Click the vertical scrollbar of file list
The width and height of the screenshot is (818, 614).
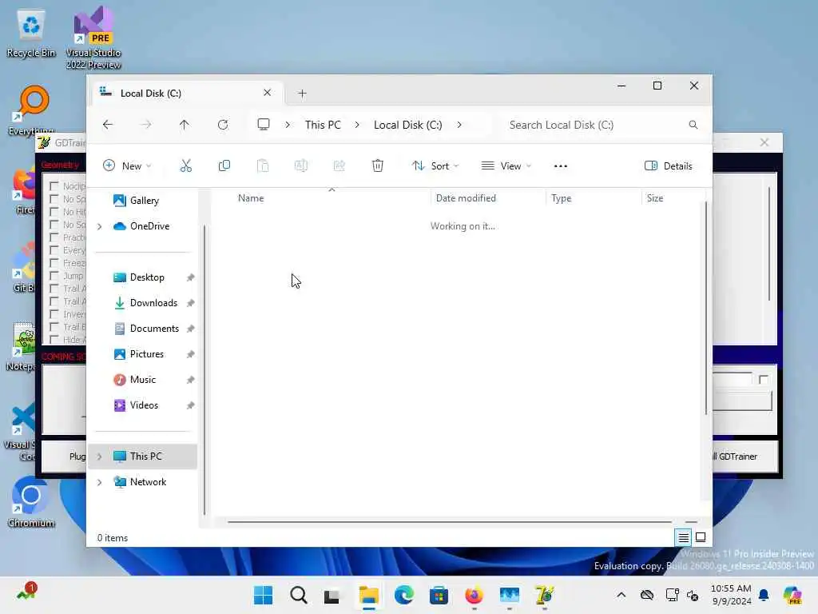(x=706, y=308)
